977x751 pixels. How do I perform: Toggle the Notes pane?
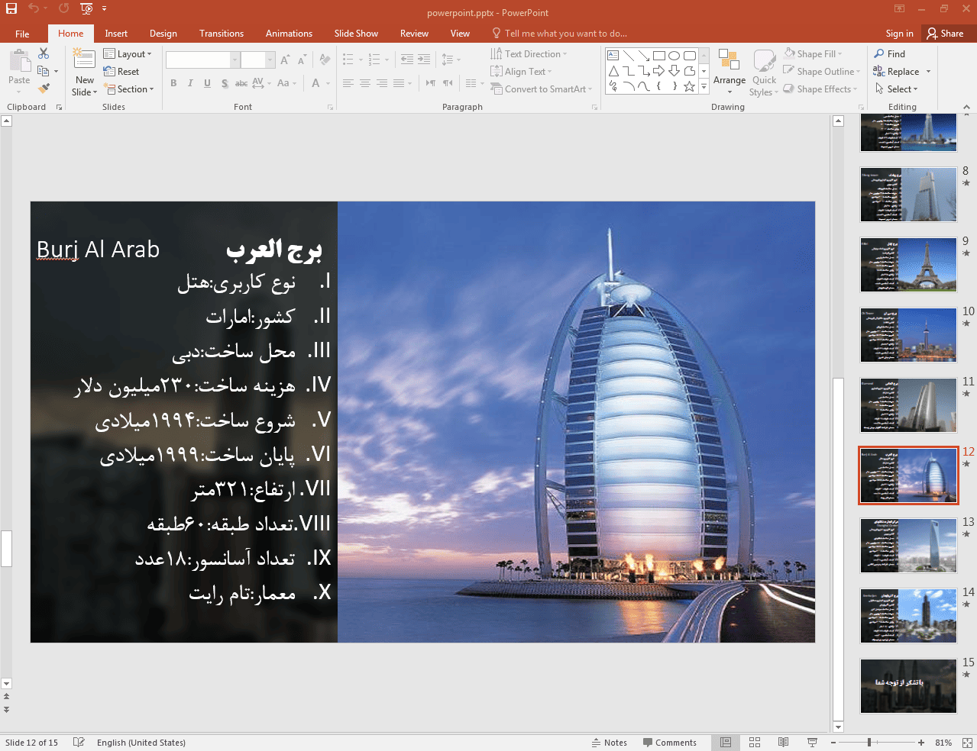coord(609,743)
